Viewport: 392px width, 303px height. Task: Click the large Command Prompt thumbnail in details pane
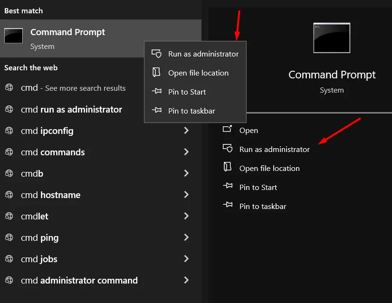click(x=332, y=38)
